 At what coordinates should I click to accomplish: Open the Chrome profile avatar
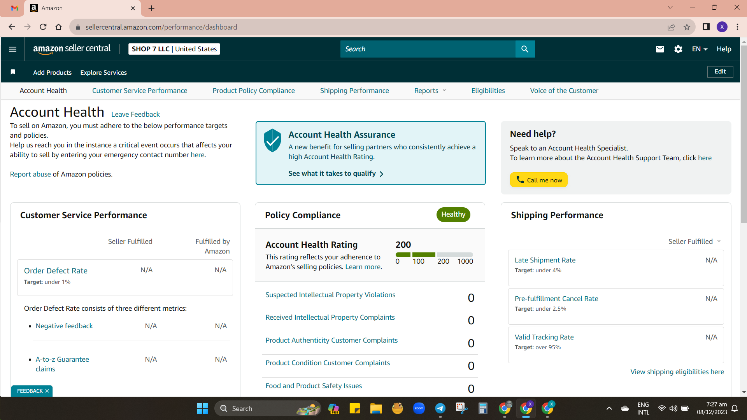click(722, 27)
